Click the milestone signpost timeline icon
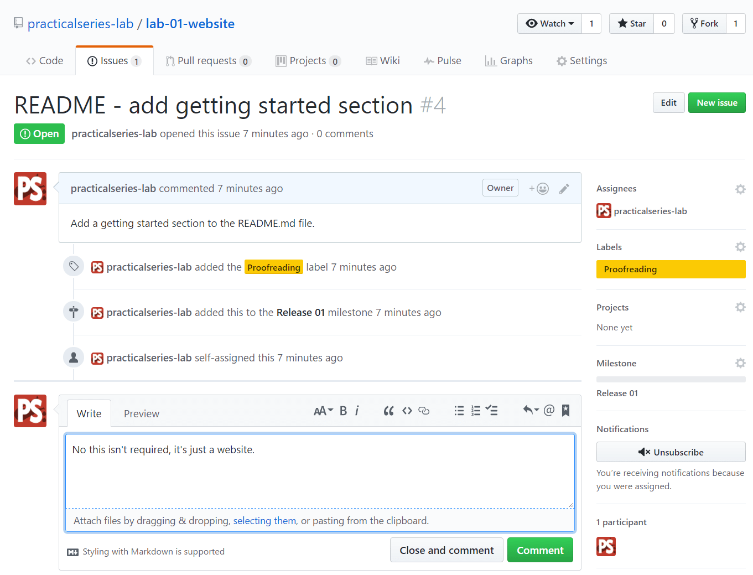This screenshot has height=575, width=753. [74, 312]
